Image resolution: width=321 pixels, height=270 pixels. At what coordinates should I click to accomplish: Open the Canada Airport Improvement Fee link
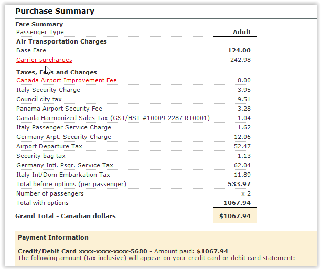67,80
